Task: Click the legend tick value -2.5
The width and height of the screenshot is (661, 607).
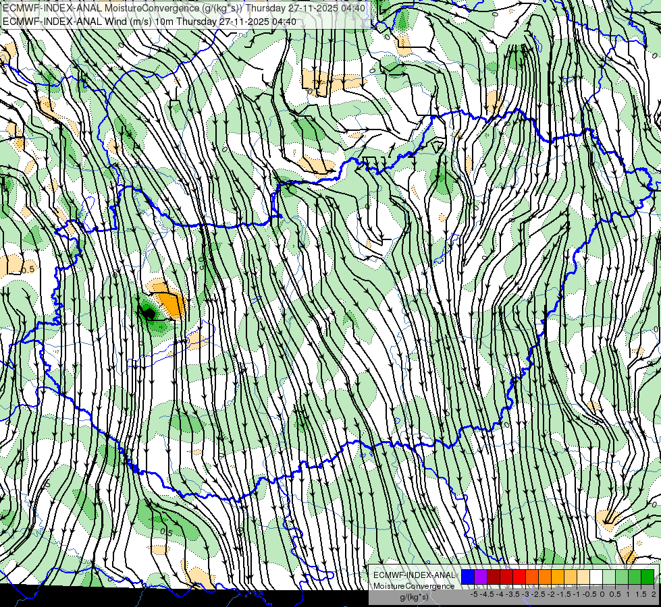Action: tap(537, 594)
